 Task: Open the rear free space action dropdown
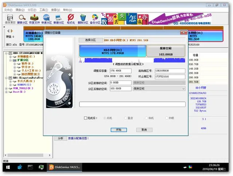pos(159,89)
